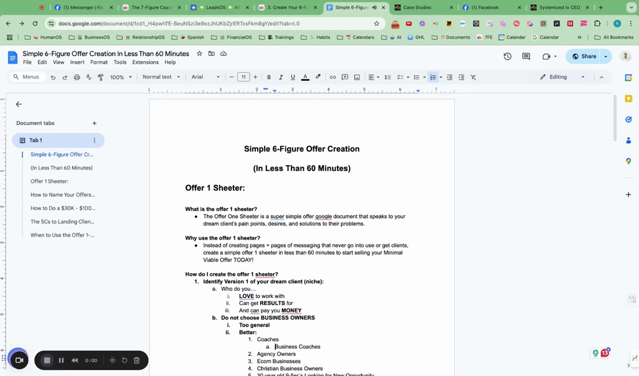This screenshot has width=639, height=376.
Task: View cloud save status icon
Action: click(x=223, y=54)
